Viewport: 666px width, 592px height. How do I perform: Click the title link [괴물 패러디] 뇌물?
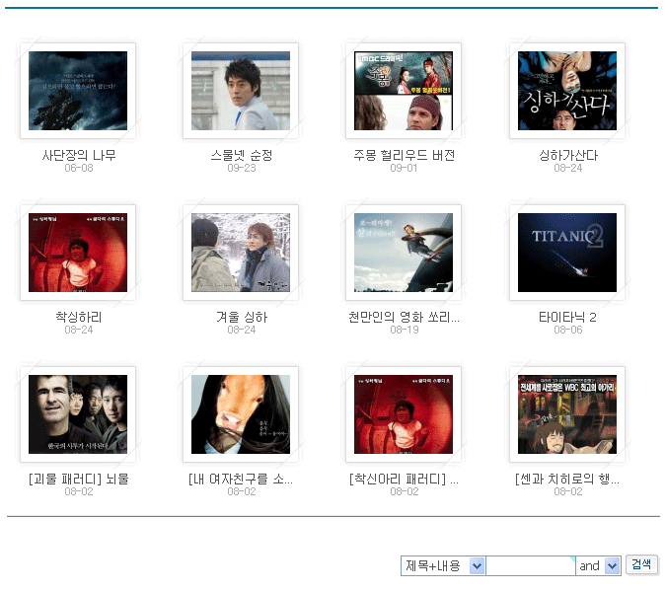coord(79,479)
